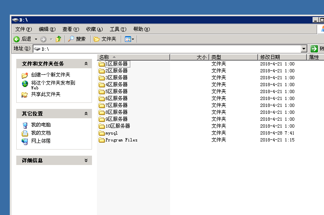Open the Search magnifier tool
This screenshot has width=324, height=215.
(71, 39)
